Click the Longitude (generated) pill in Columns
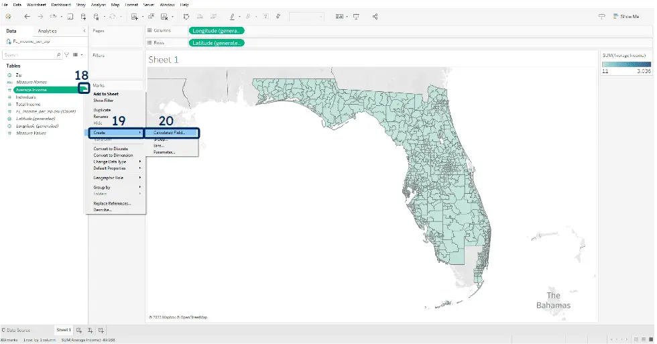Viewport: 657px width, 344px height. click(x=217, y=30)
